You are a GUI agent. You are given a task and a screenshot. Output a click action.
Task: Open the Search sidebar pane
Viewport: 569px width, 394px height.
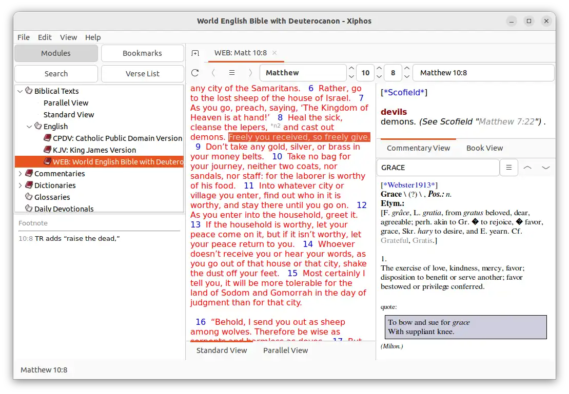pyautogui.click(x=56, y=74)
